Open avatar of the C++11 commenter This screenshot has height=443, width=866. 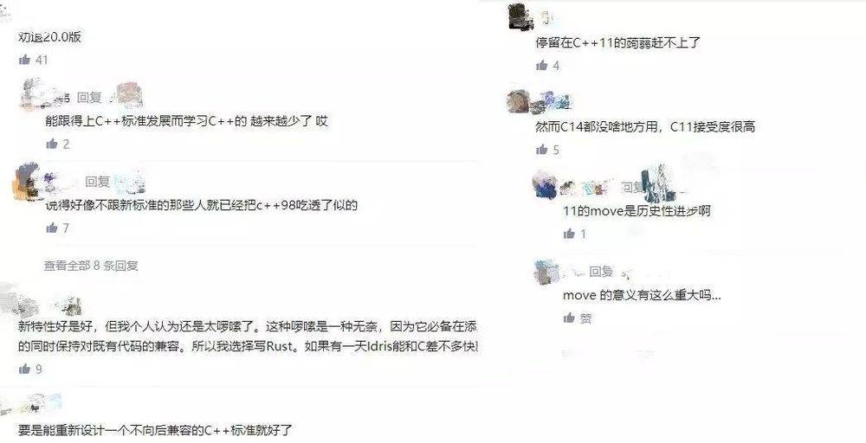[520, 16]
